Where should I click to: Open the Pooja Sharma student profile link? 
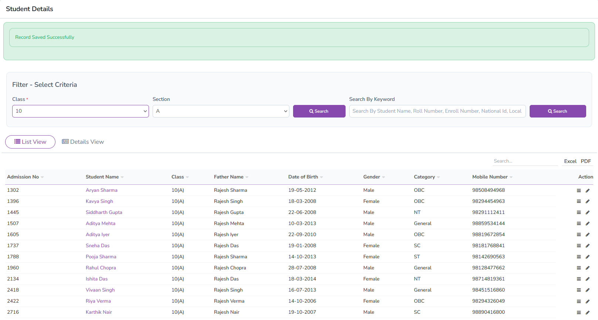(101, 257)
